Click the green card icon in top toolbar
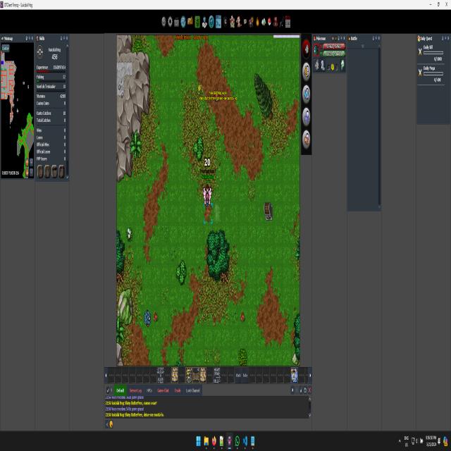 point(197,22)
